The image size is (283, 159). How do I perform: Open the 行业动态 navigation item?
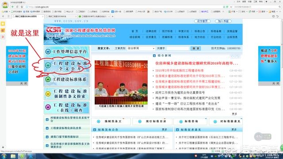tap(216, 37)
